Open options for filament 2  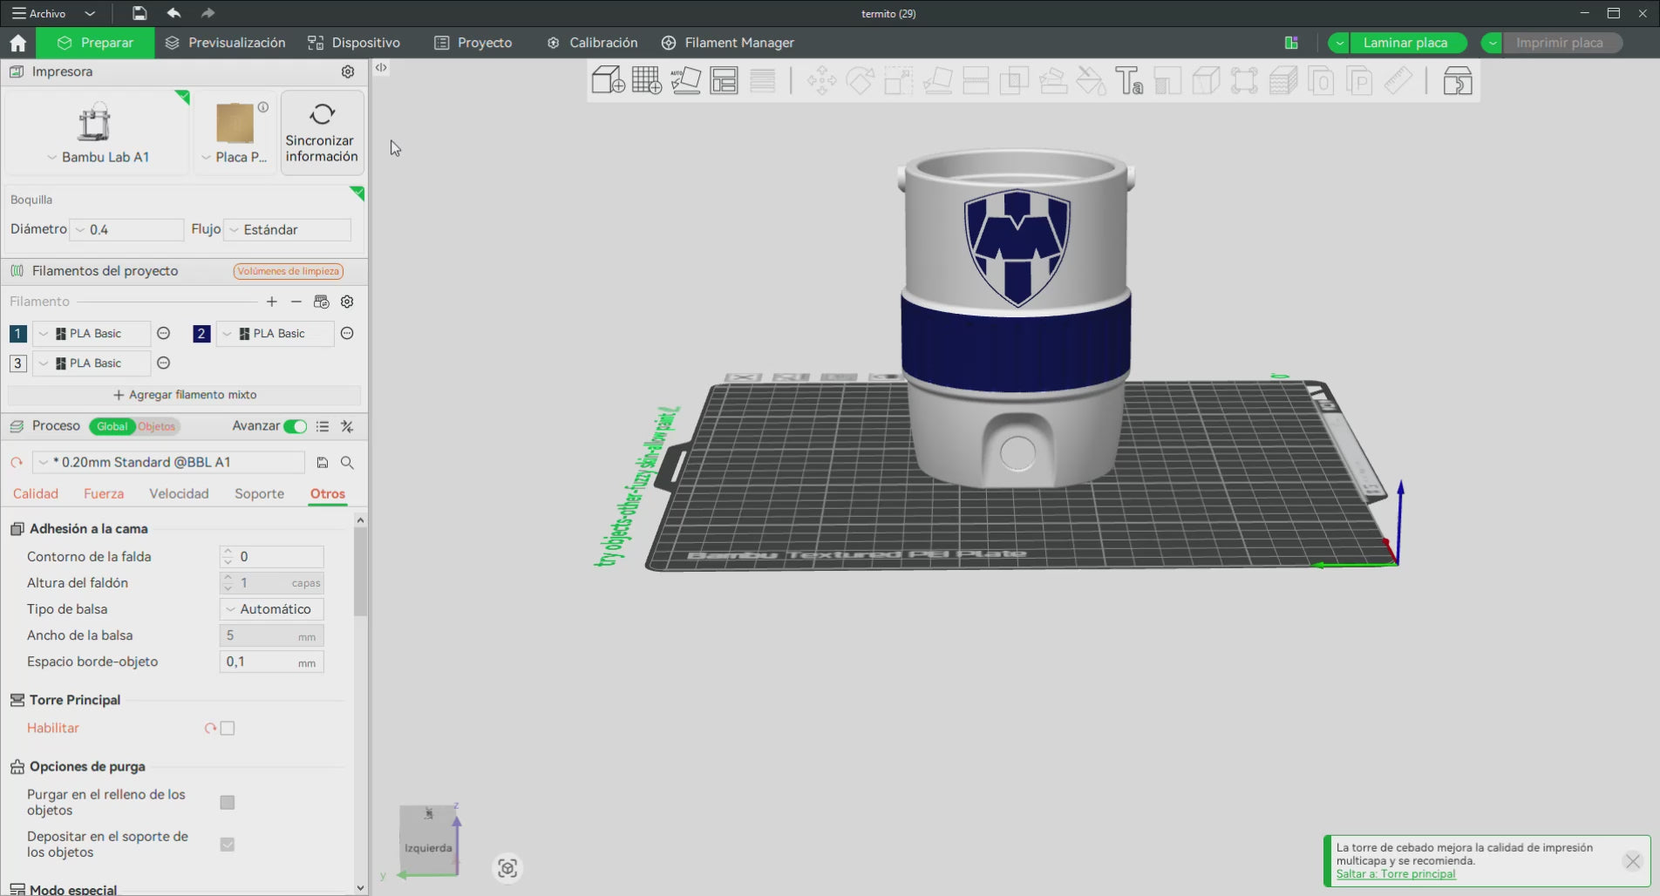347,333
